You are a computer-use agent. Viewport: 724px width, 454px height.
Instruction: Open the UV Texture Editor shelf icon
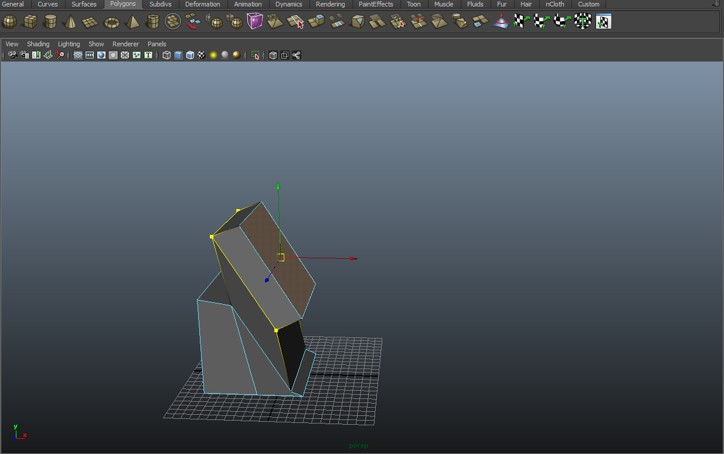(603, 22)
